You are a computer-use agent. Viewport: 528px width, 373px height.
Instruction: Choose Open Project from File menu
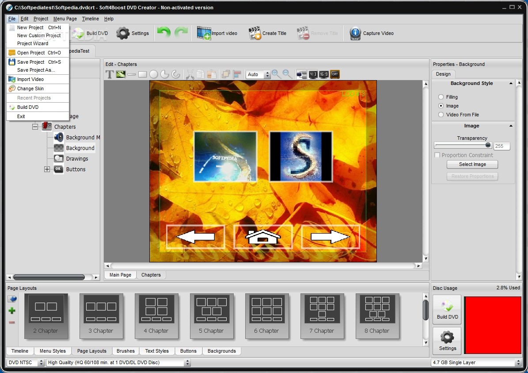click(x=38, y=53)
